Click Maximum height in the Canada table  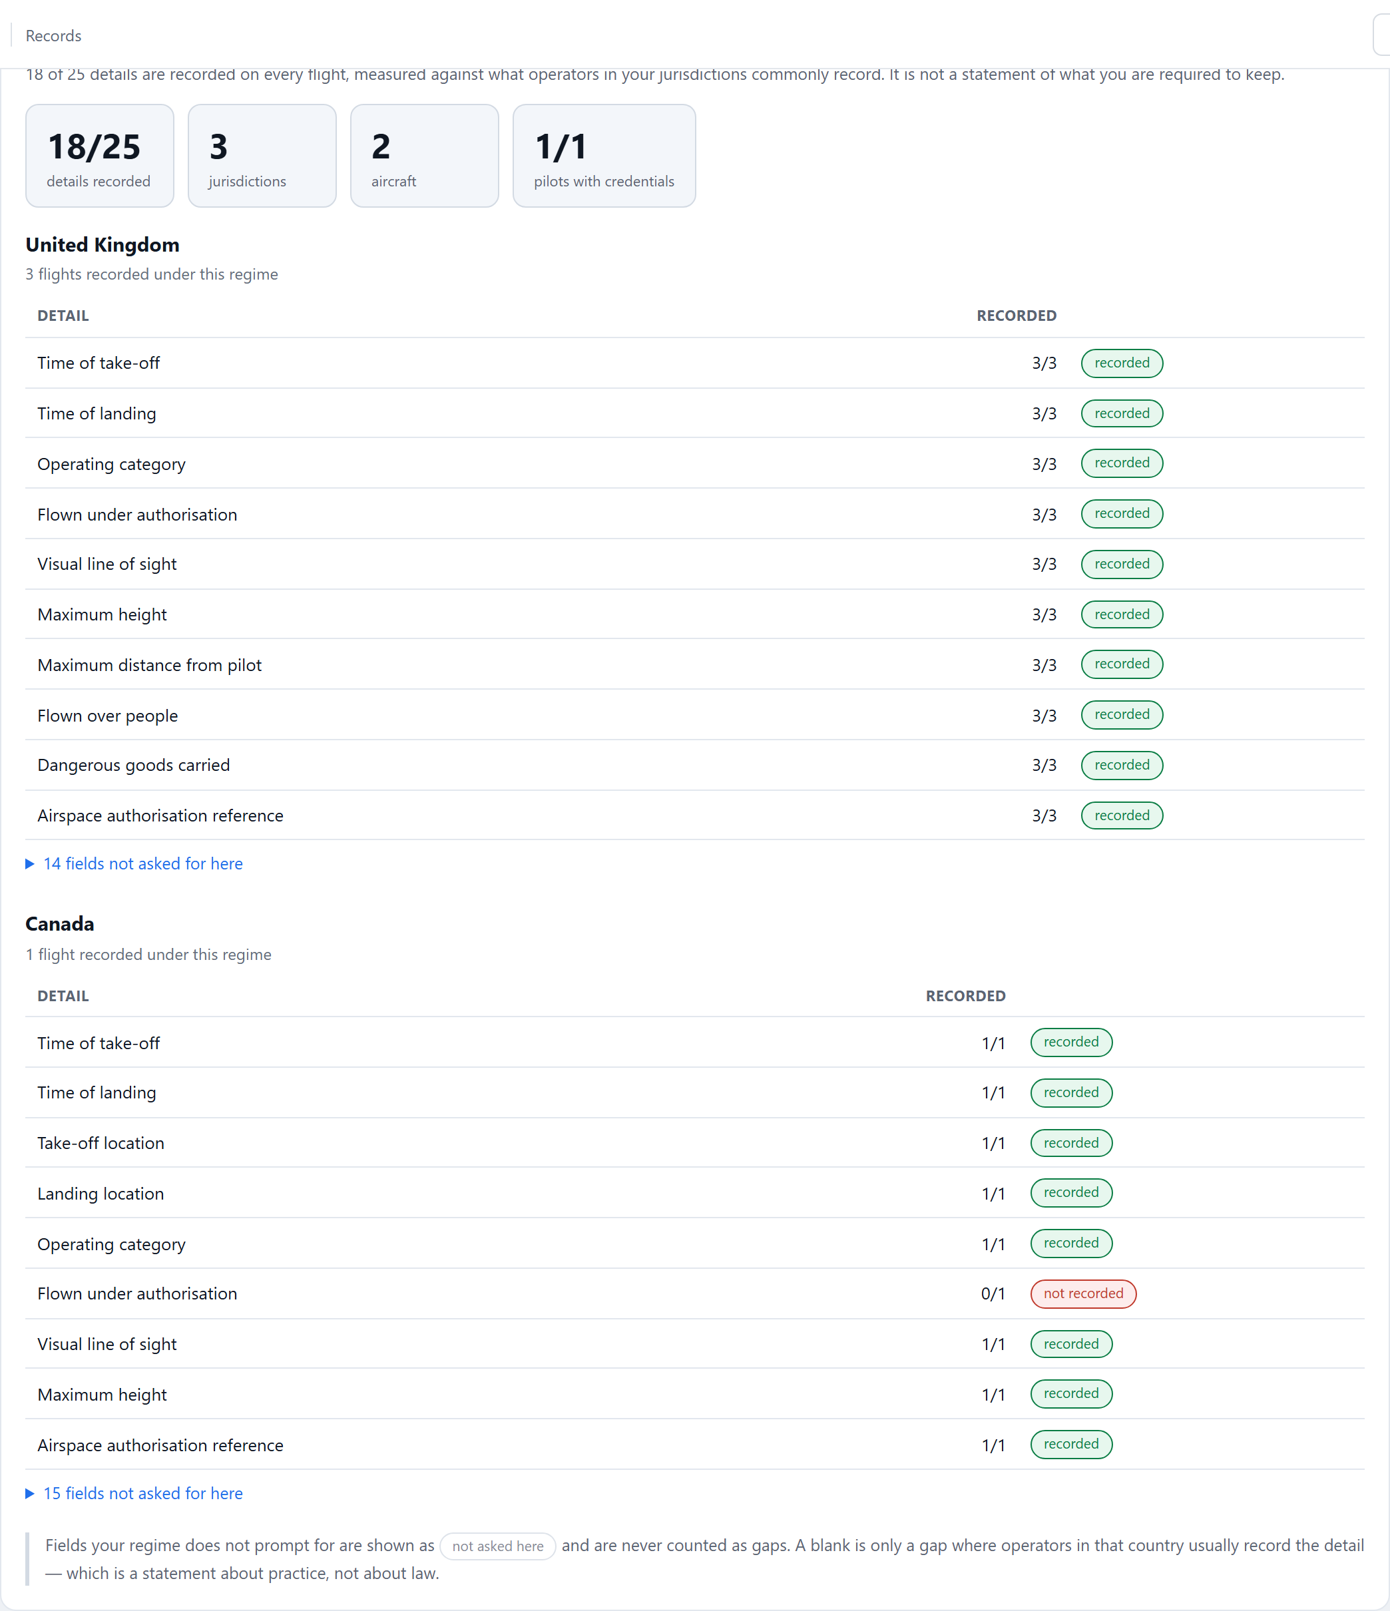point(102,1395)
